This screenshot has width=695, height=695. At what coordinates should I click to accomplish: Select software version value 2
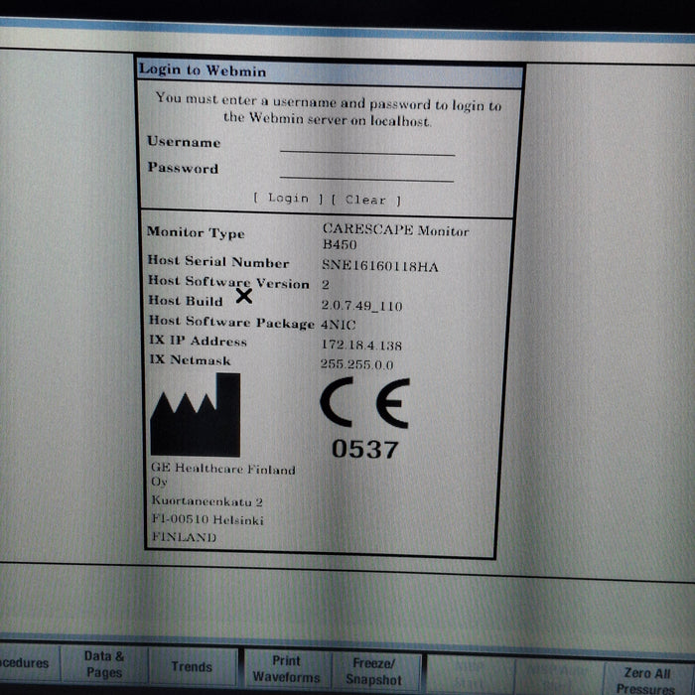click(x=326, y=284)
